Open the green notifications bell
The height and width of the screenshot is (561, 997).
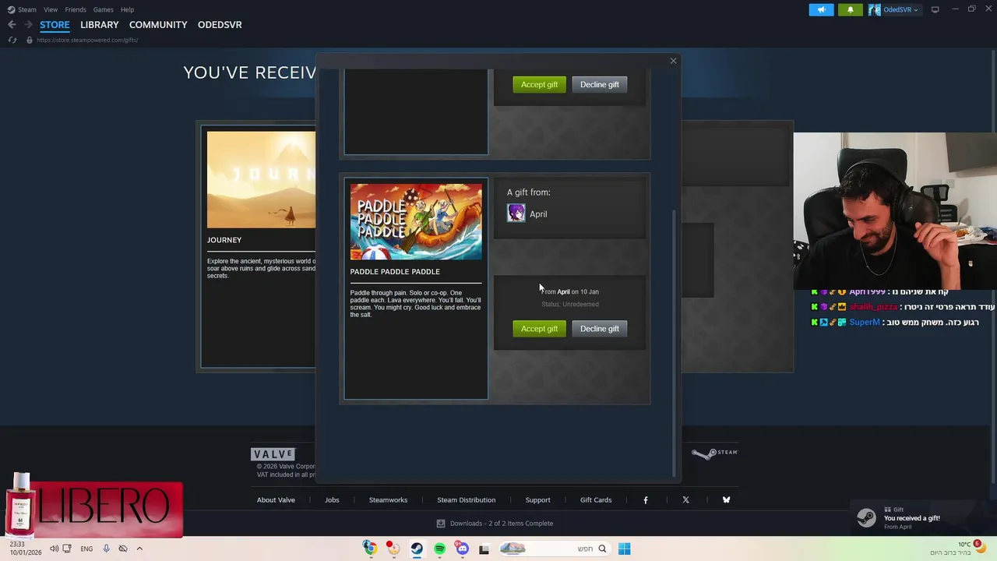850,9
